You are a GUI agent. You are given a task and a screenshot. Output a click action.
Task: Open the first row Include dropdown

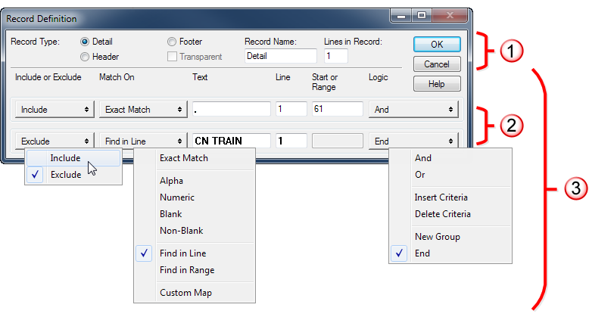(x=51, y=110)
